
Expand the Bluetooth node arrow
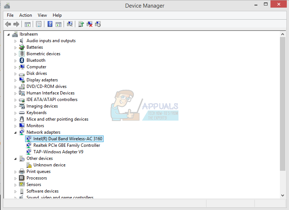coord(16,61)
